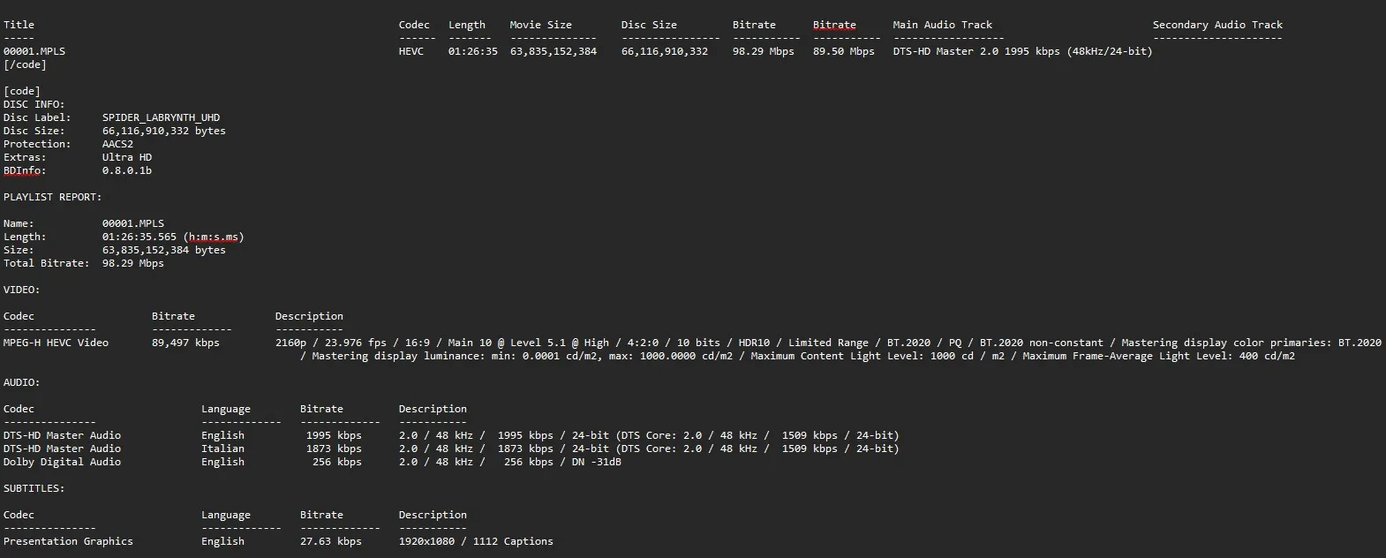Click the AACS2 protection value

(x=117, y=144)
